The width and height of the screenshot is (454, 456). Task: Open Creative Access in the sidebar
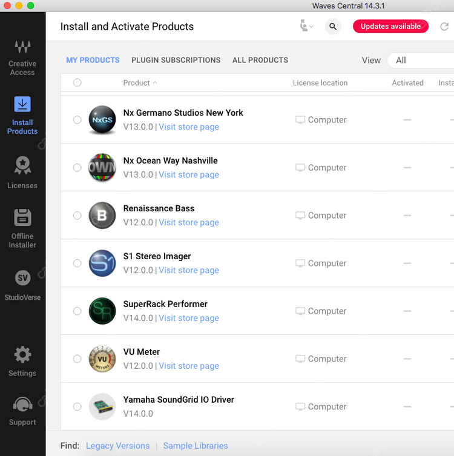[22, 58]
